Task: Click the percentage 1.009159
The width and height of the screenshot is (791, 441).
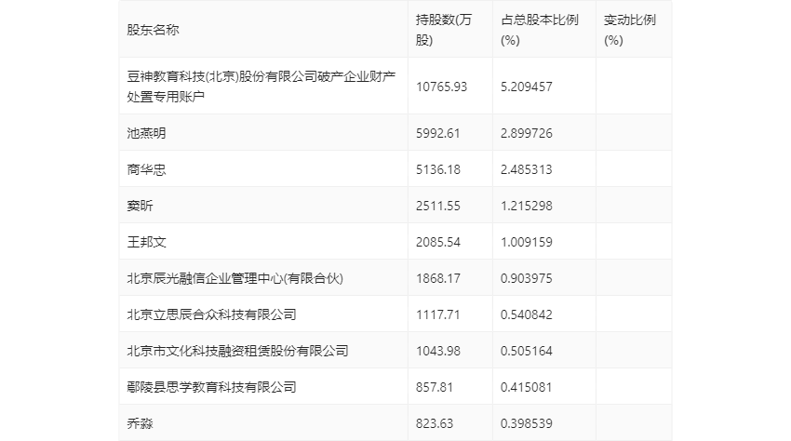Action: click(x=526, y=242)
